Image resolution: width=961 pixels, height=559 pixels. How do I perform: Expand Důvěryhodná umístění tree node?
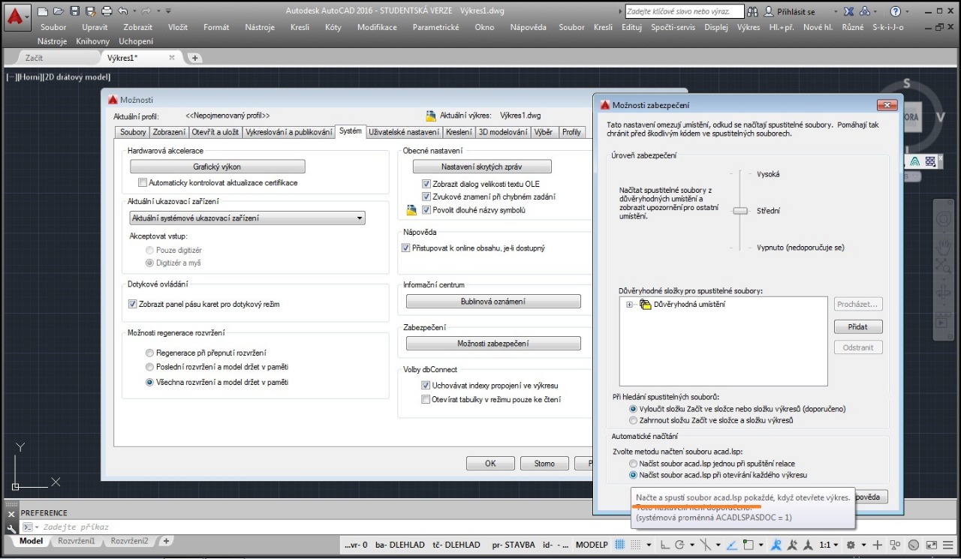pos(628,305)
